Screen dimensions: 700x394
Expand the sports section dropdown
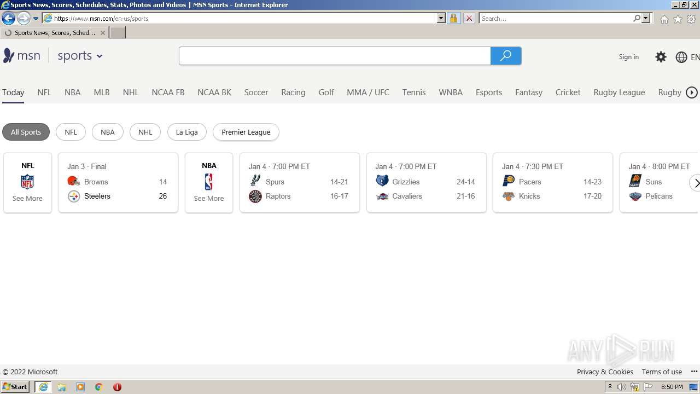coord(100,56)
